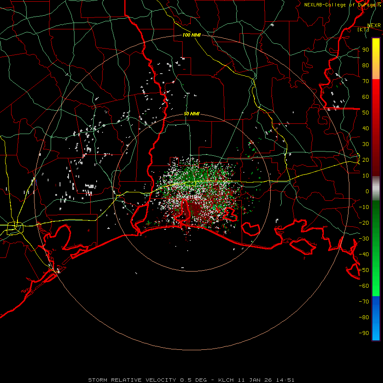Click the 0.5 DEG elevation text
Viewport: 383px width, 383px height.
(x=193, y=380)
